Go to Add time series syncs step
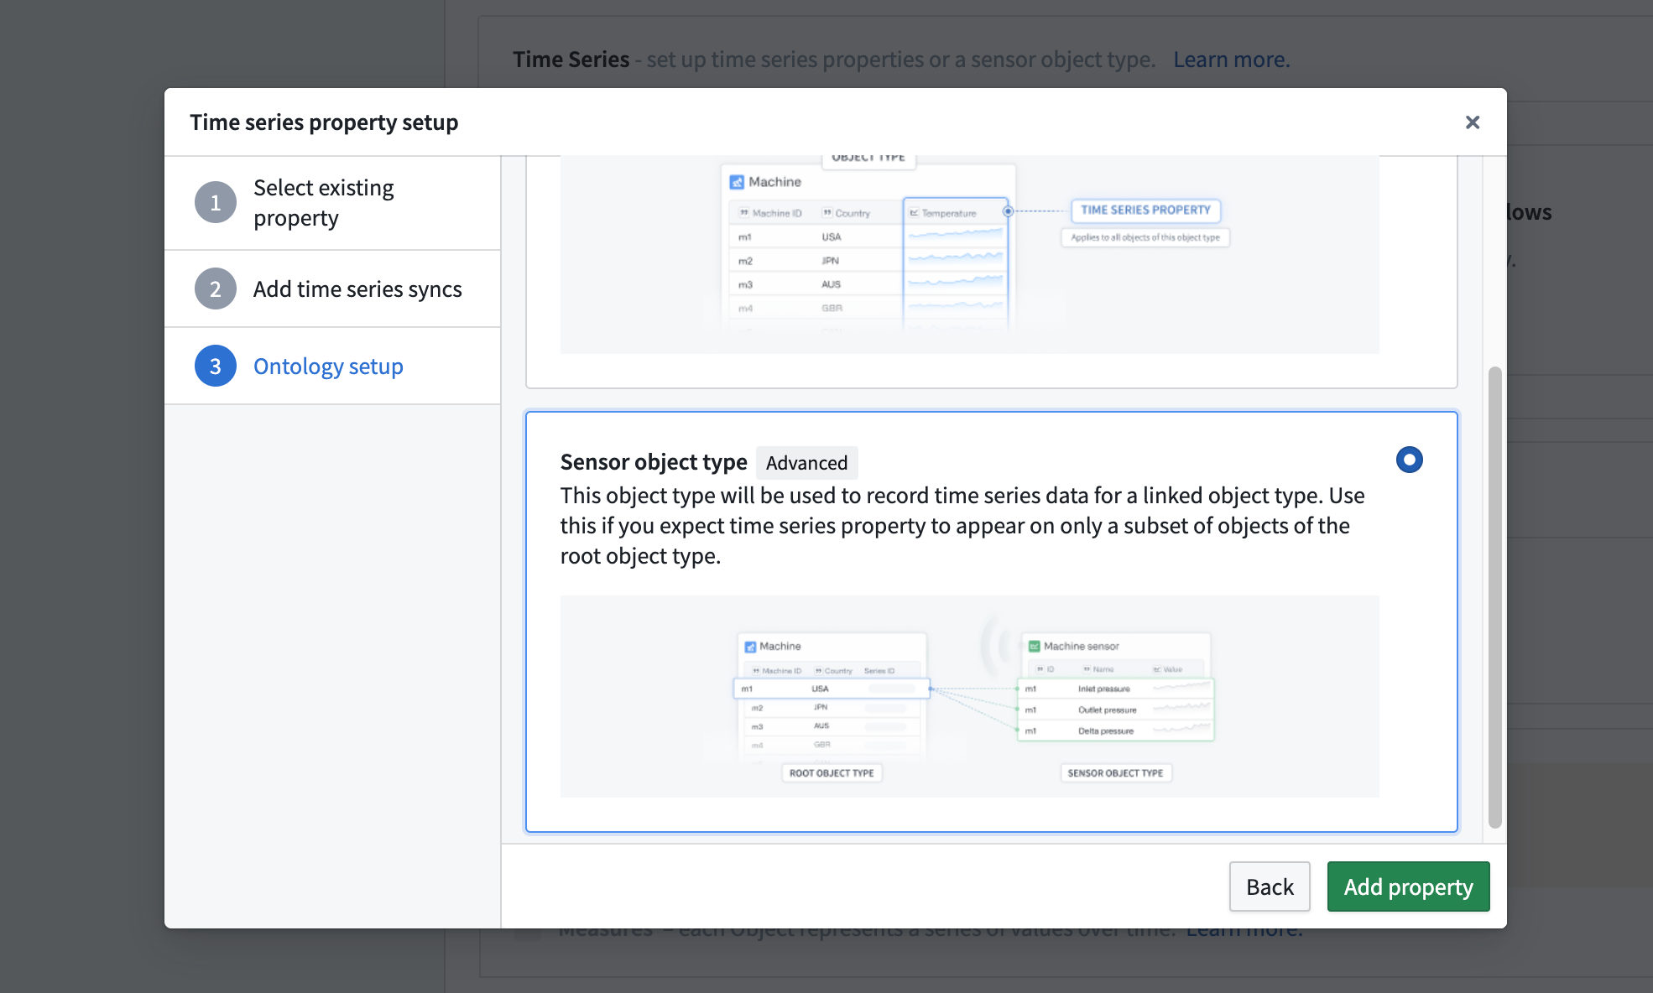The height and width of the screenshot is (993, 1653). pos(357,289)
